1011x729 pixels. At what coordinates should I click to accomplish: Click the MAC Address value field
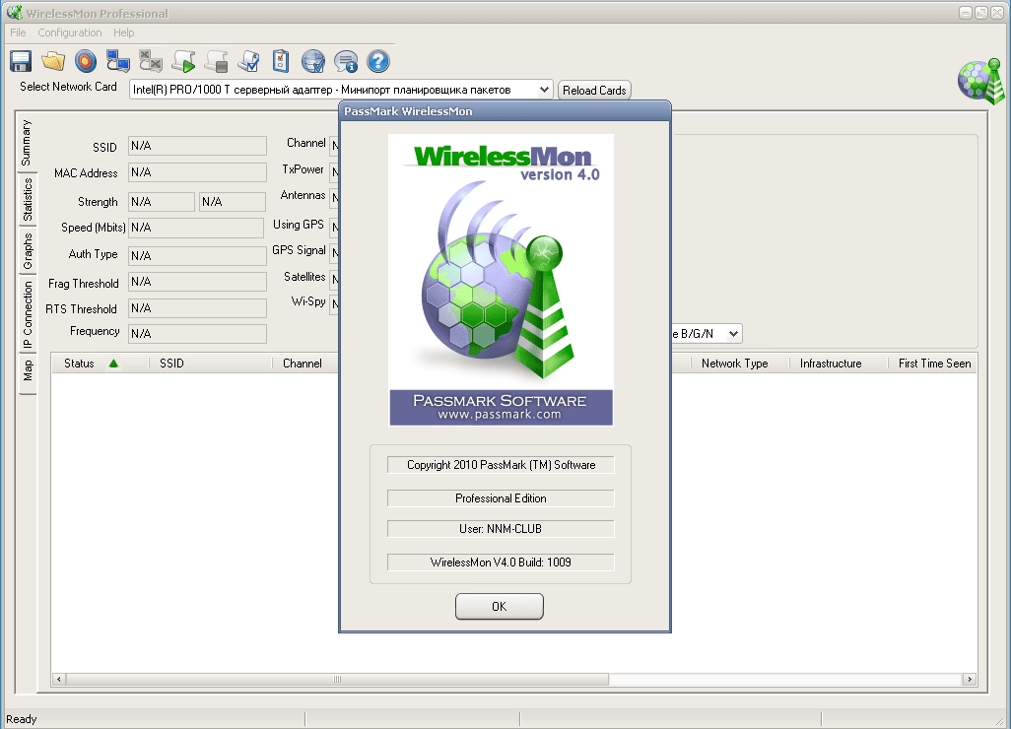197,172
